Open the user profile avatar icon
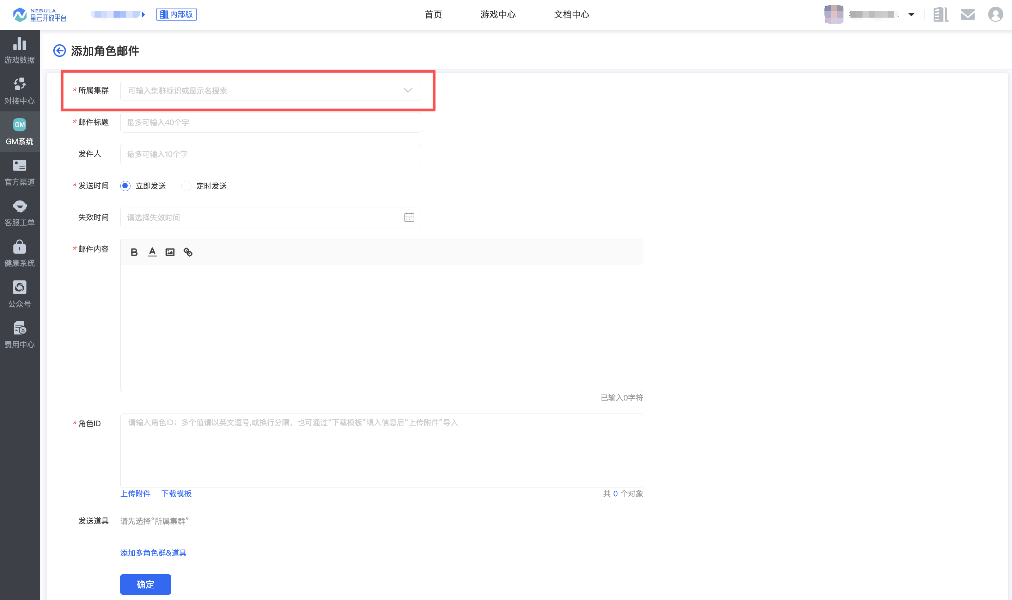Screen dimensions: 1012x600 [995, 14]
